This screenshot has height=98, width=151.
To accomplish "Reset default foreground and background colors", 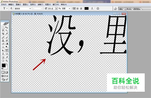I will click(2, 69).
